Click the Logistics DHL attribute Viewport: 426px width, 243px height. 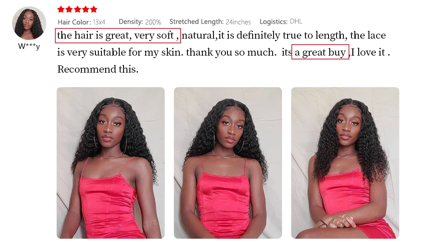pyautogui.click(x=281, y=21)
